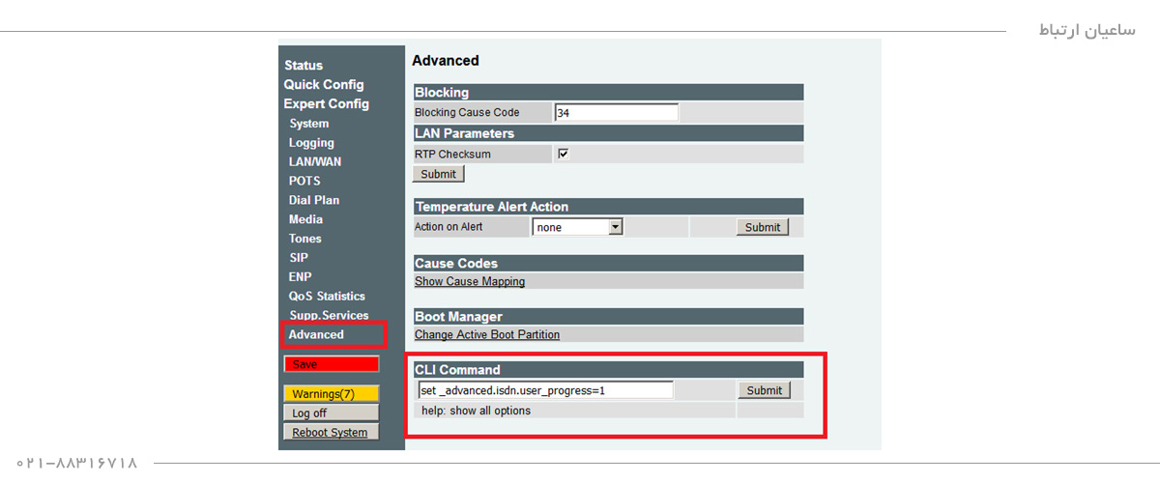Open the SIP settings page
This screenshot has width=1160, height=483.
point(299,258)
